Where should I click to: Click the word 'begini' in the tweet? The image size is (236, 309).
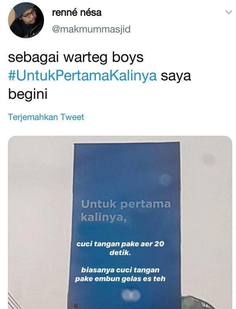pos(28,94)
